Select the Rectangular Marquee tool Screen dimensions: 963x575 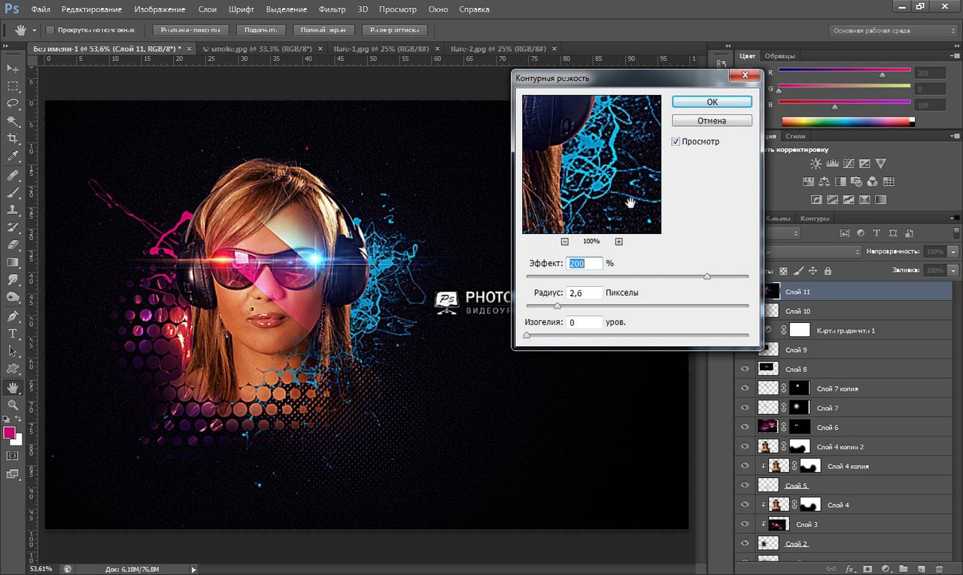(x=13, y=85)
